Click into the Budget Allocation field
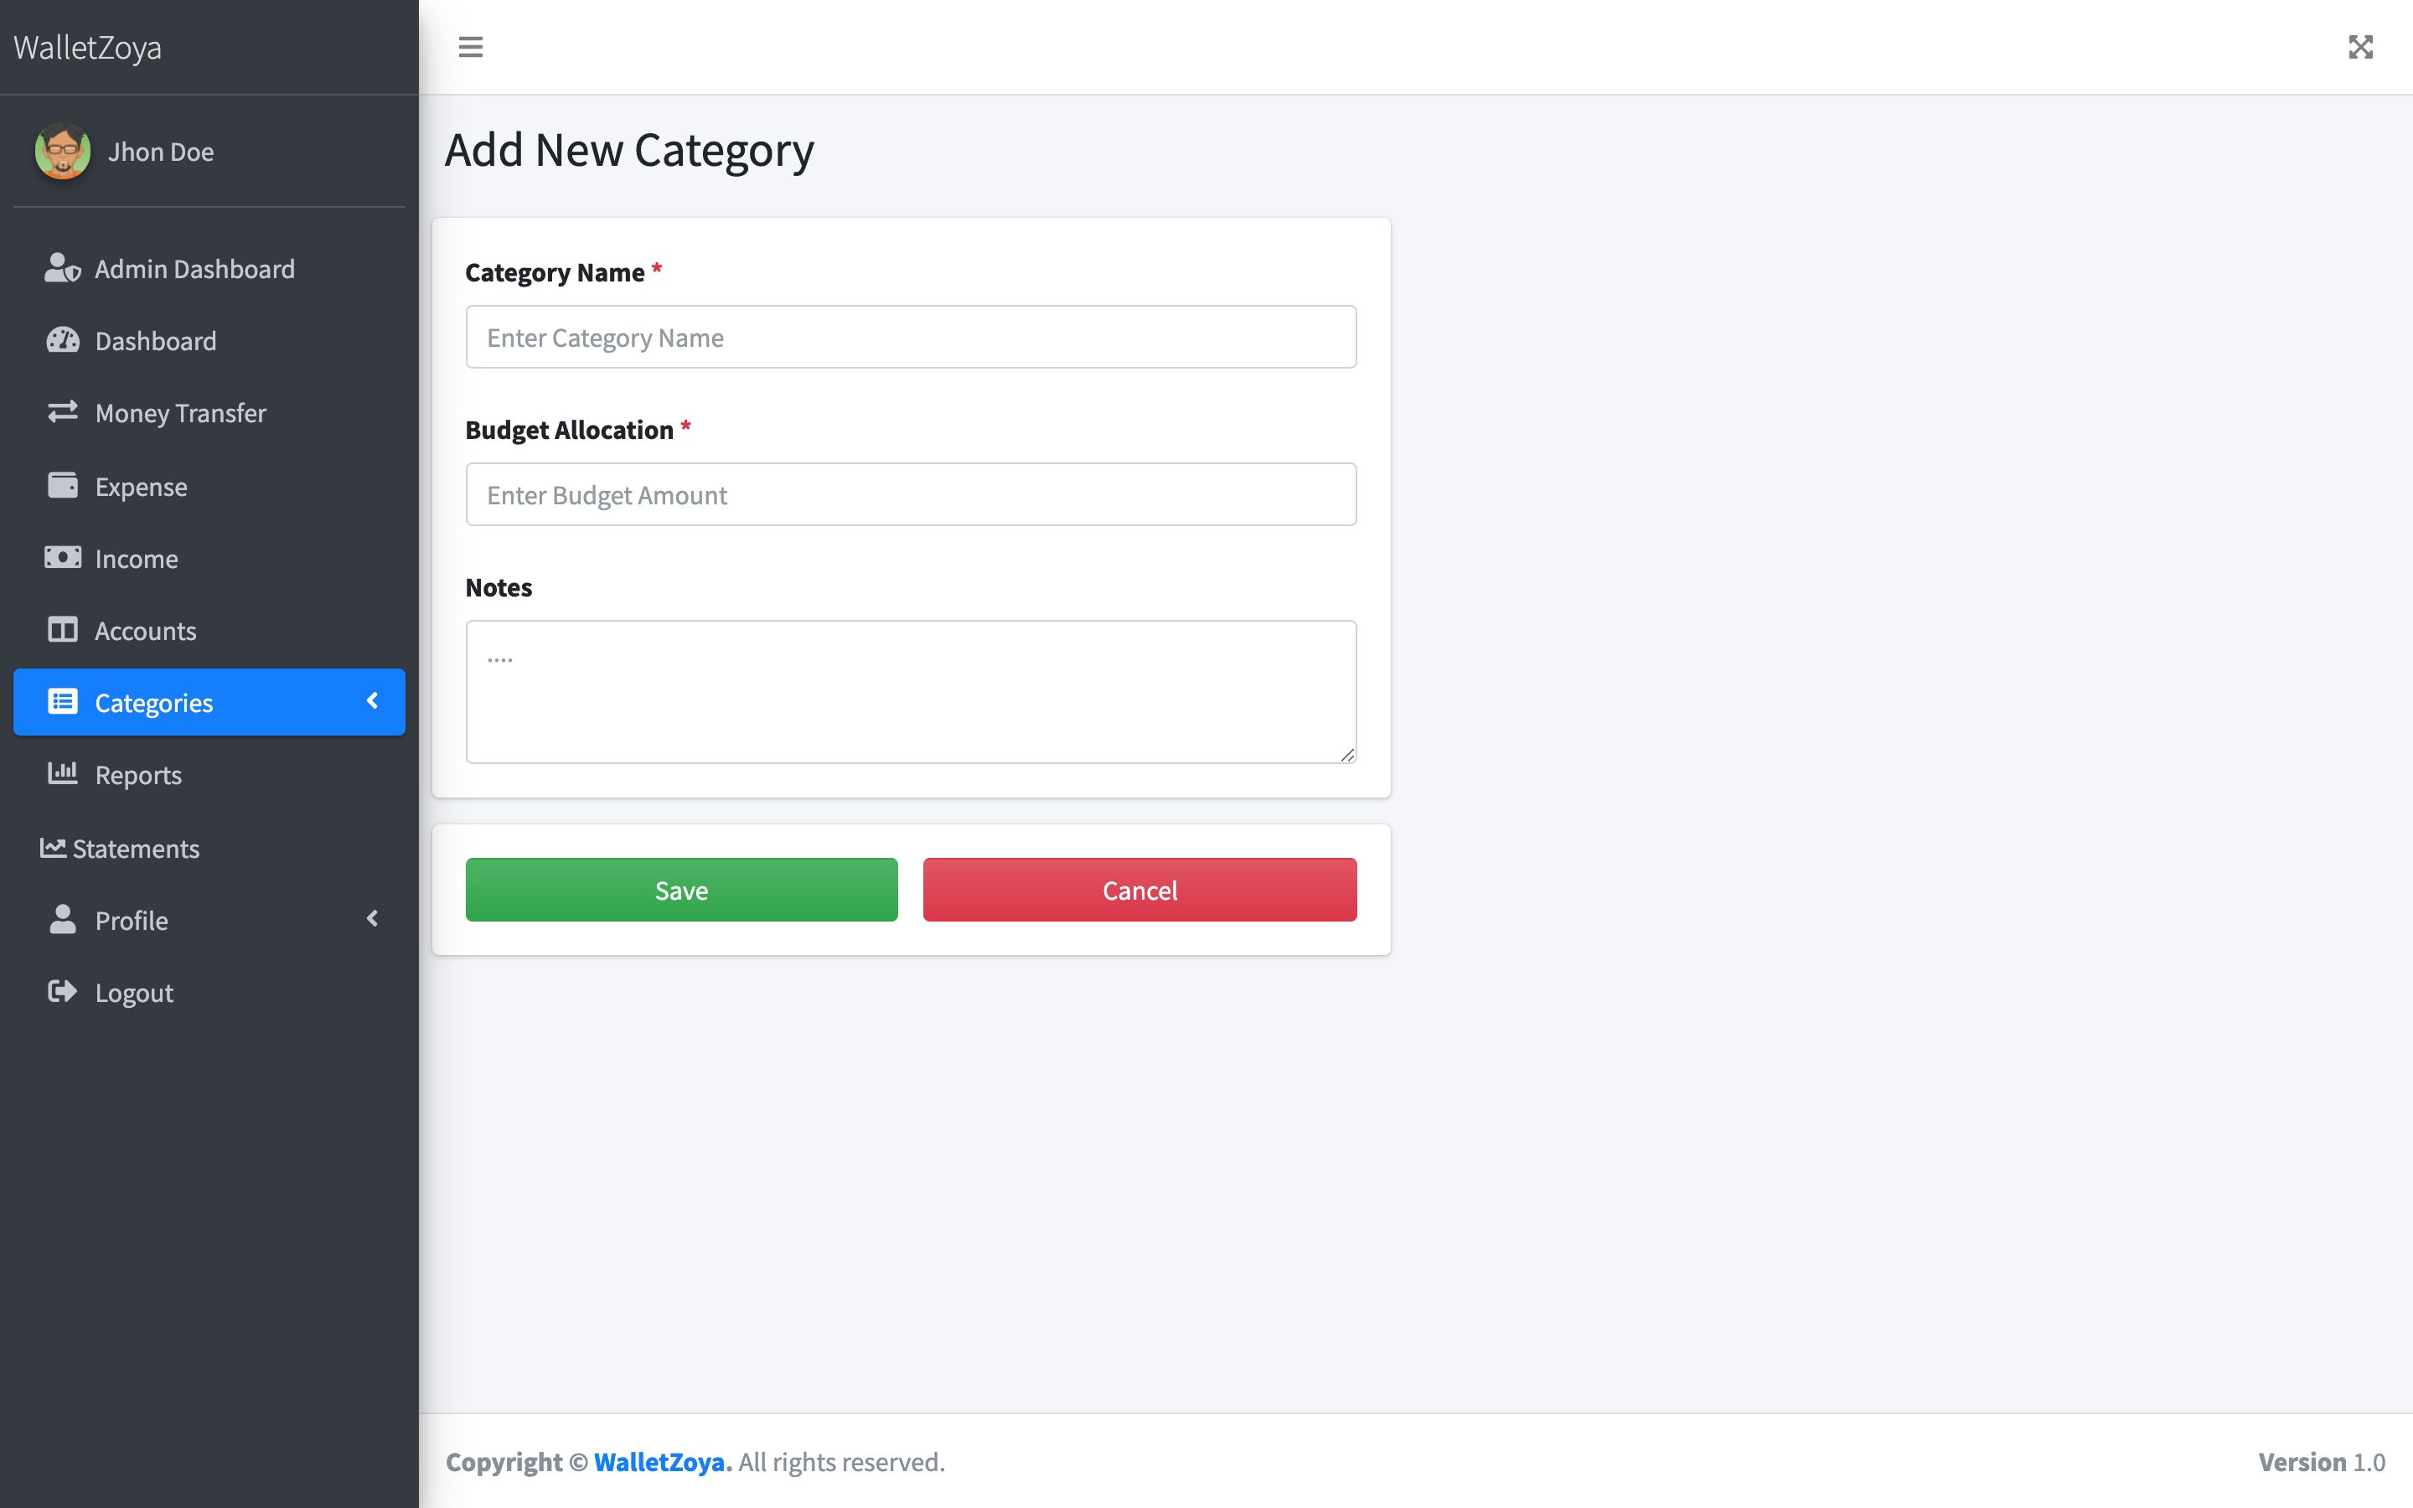Screen dimensions: 2413x1508 [x=911, y=494]
